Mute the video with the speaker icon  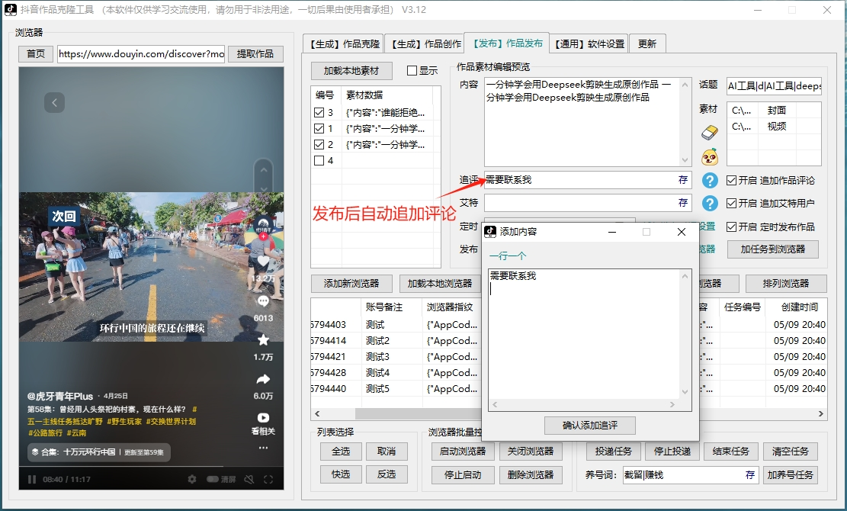coord(249,479)
